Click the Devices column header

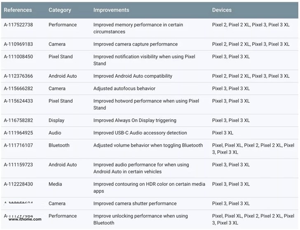[x=222, y=10]
